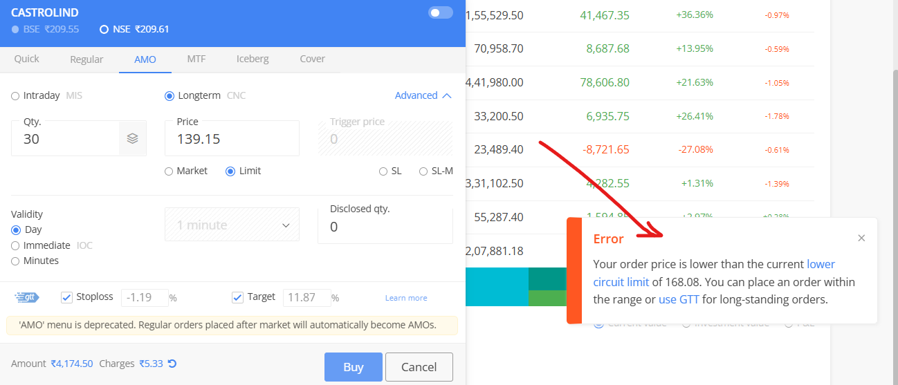Screen dimensions: 898x385
Task: Click the Qty. input field
Action: 66,138
